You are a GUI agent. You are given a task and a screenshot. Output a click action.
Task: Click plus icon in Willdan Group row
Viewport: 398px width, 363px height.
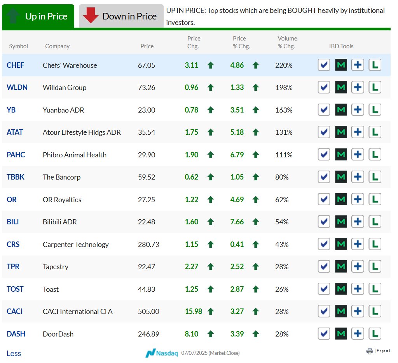358,88
